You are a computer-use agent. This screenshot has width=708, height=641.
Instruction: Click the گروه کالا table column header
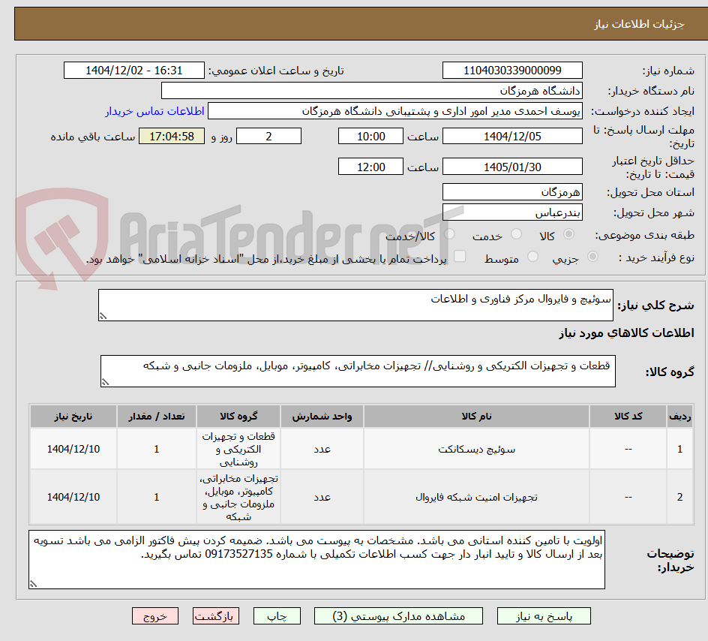[x=238, y=416]
